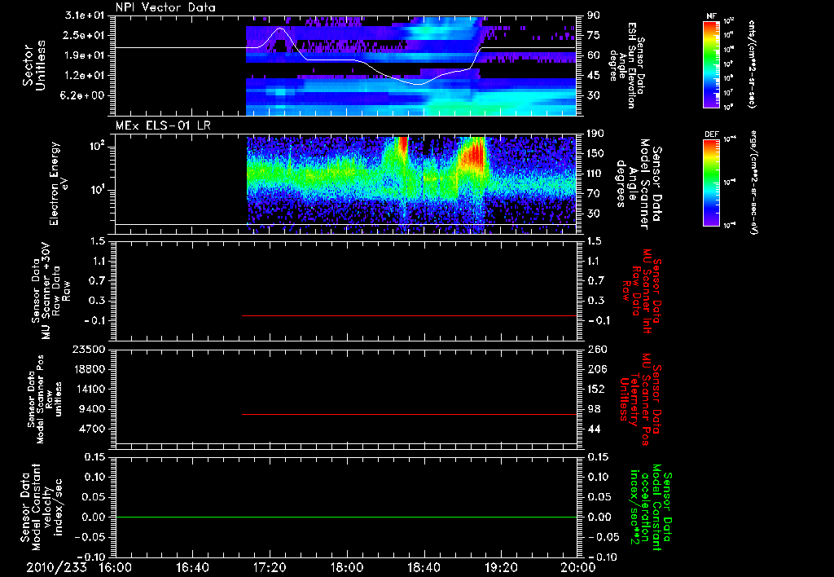Viewport: 834px width, 577px height.
Task: Click the red MU Scanner Pos line
Action: tap(409, 414)
